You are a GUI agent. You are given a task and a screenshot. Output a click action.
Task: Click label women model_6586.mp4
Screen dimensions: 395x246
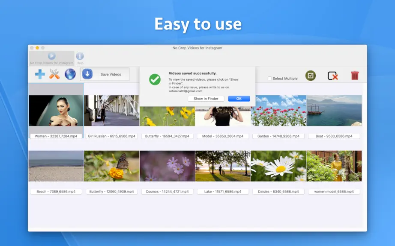coord(334,191)
